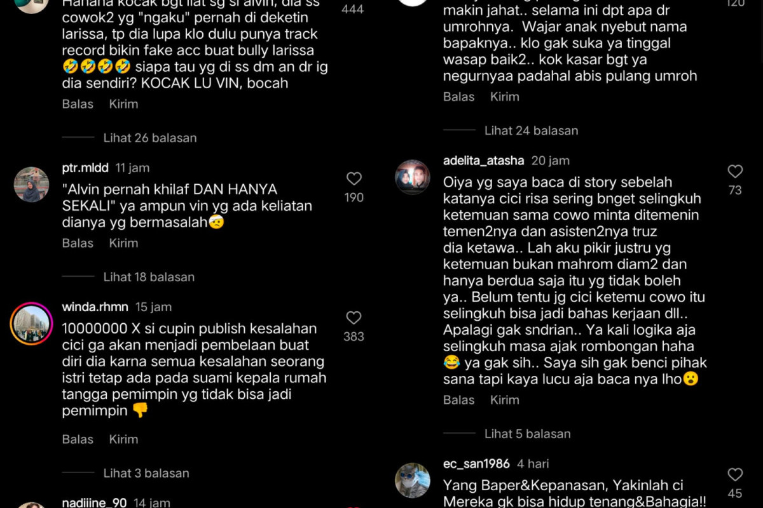This screenshot has width=763, height=508.
Task: Tap heart icon on ec_san1986's comment
Action: [x=735, y=474]
